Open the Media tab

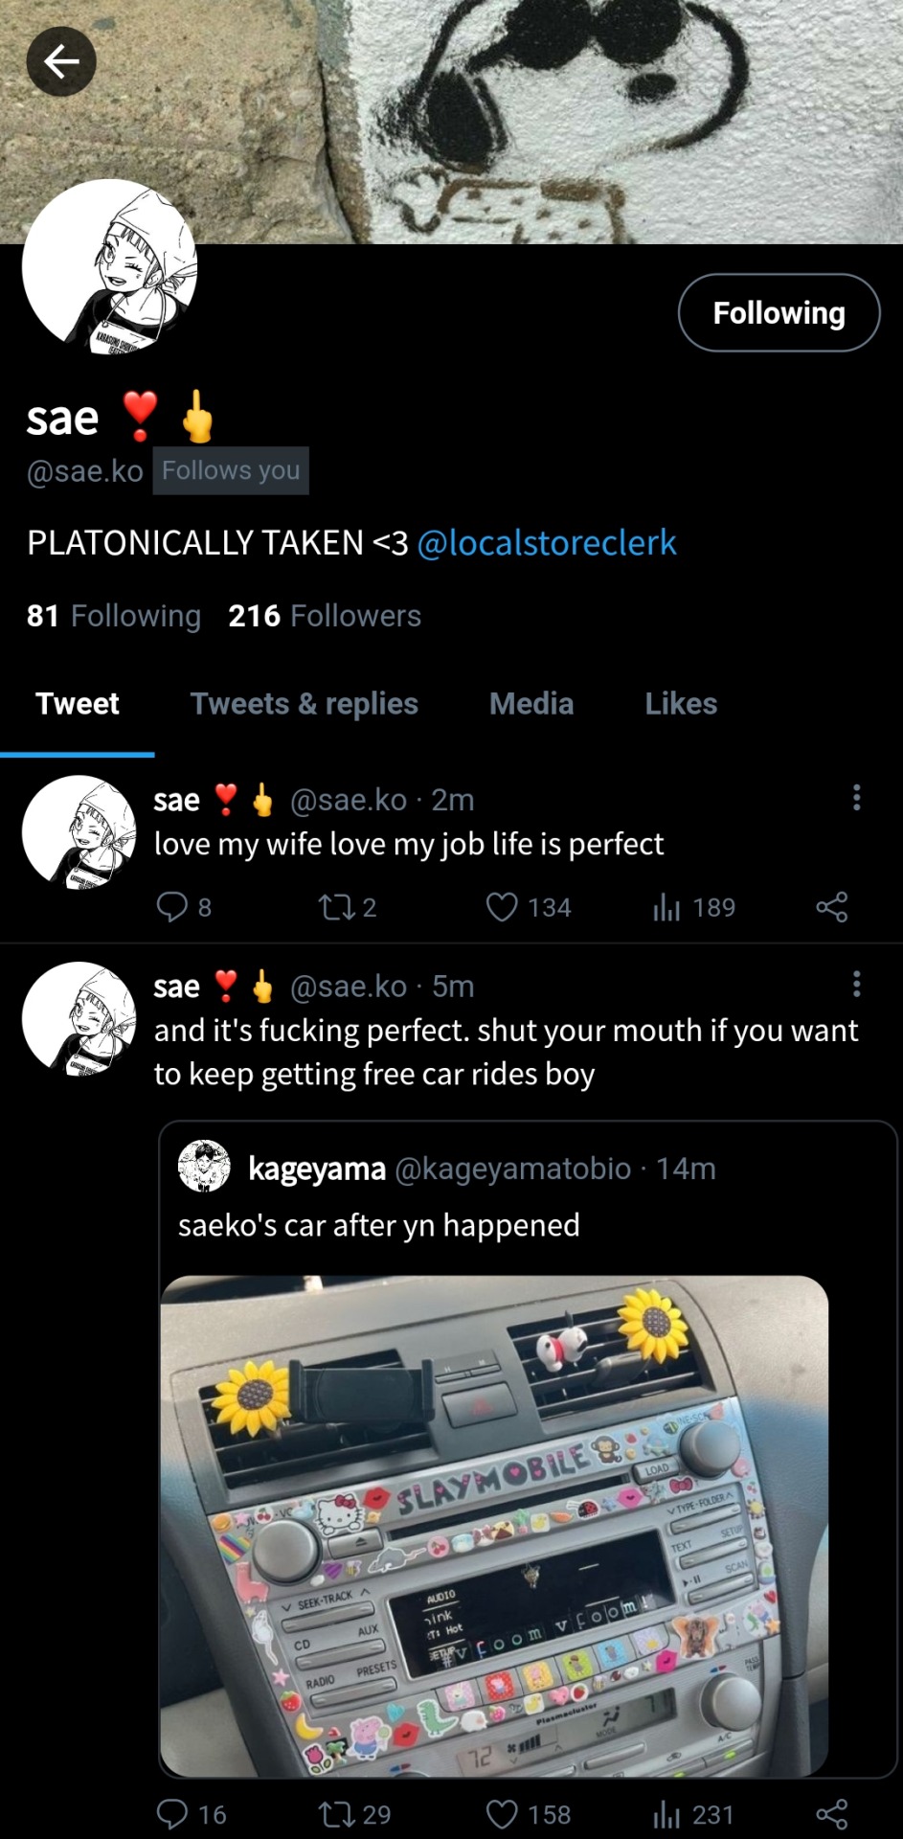tap(531, 704)
